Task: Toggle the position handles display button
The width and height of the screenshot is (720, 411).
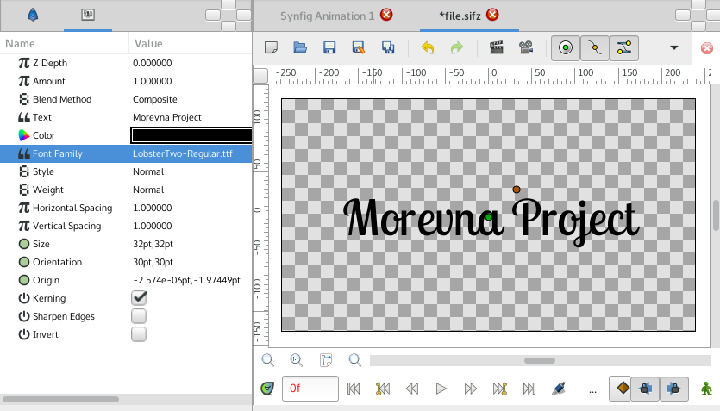Action: [x=566, y=47]
